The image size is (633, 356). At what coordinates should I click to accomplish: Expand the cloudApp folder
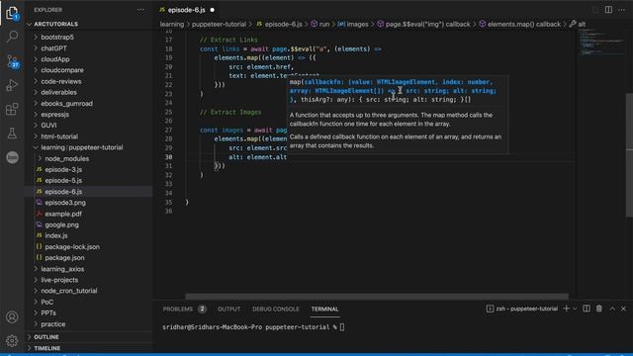(x=55, y=59)
